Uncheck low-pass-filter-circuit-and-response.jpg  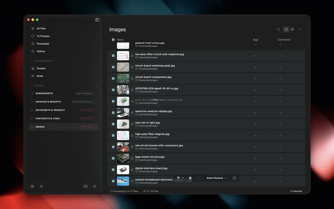[x=113, y=56]
